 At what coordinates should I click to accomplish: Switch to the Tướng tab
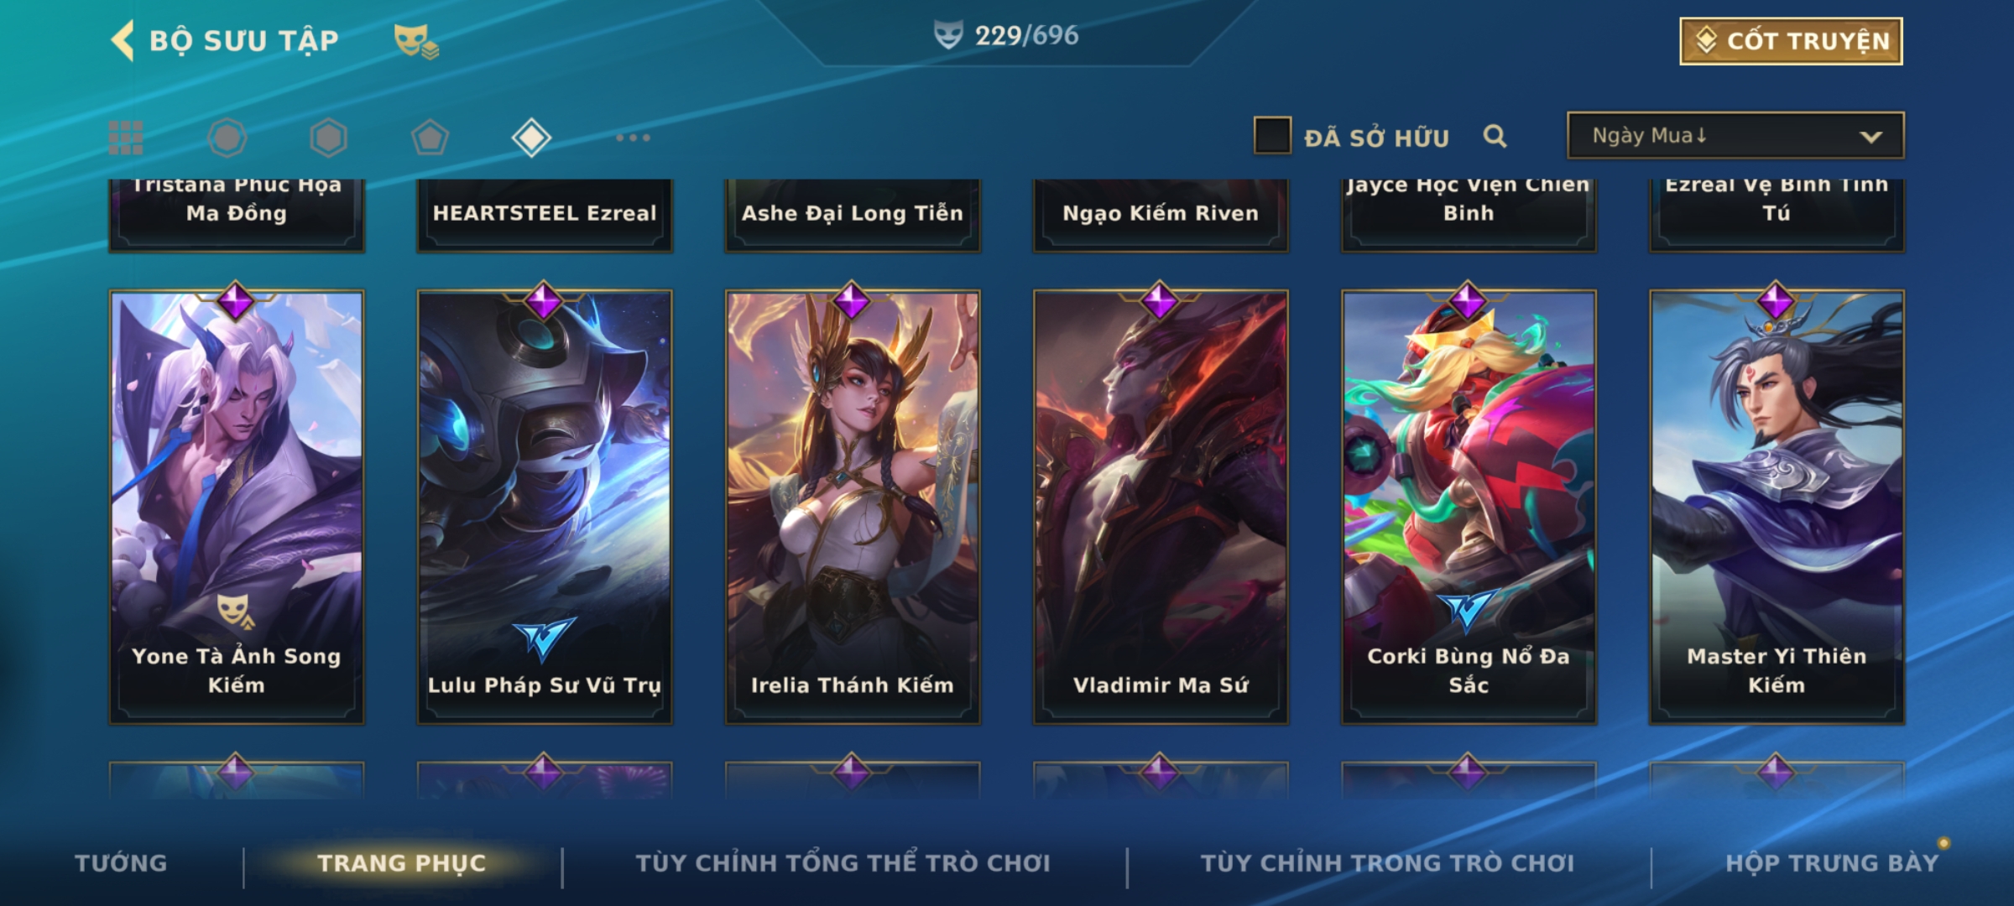point(121,863)
